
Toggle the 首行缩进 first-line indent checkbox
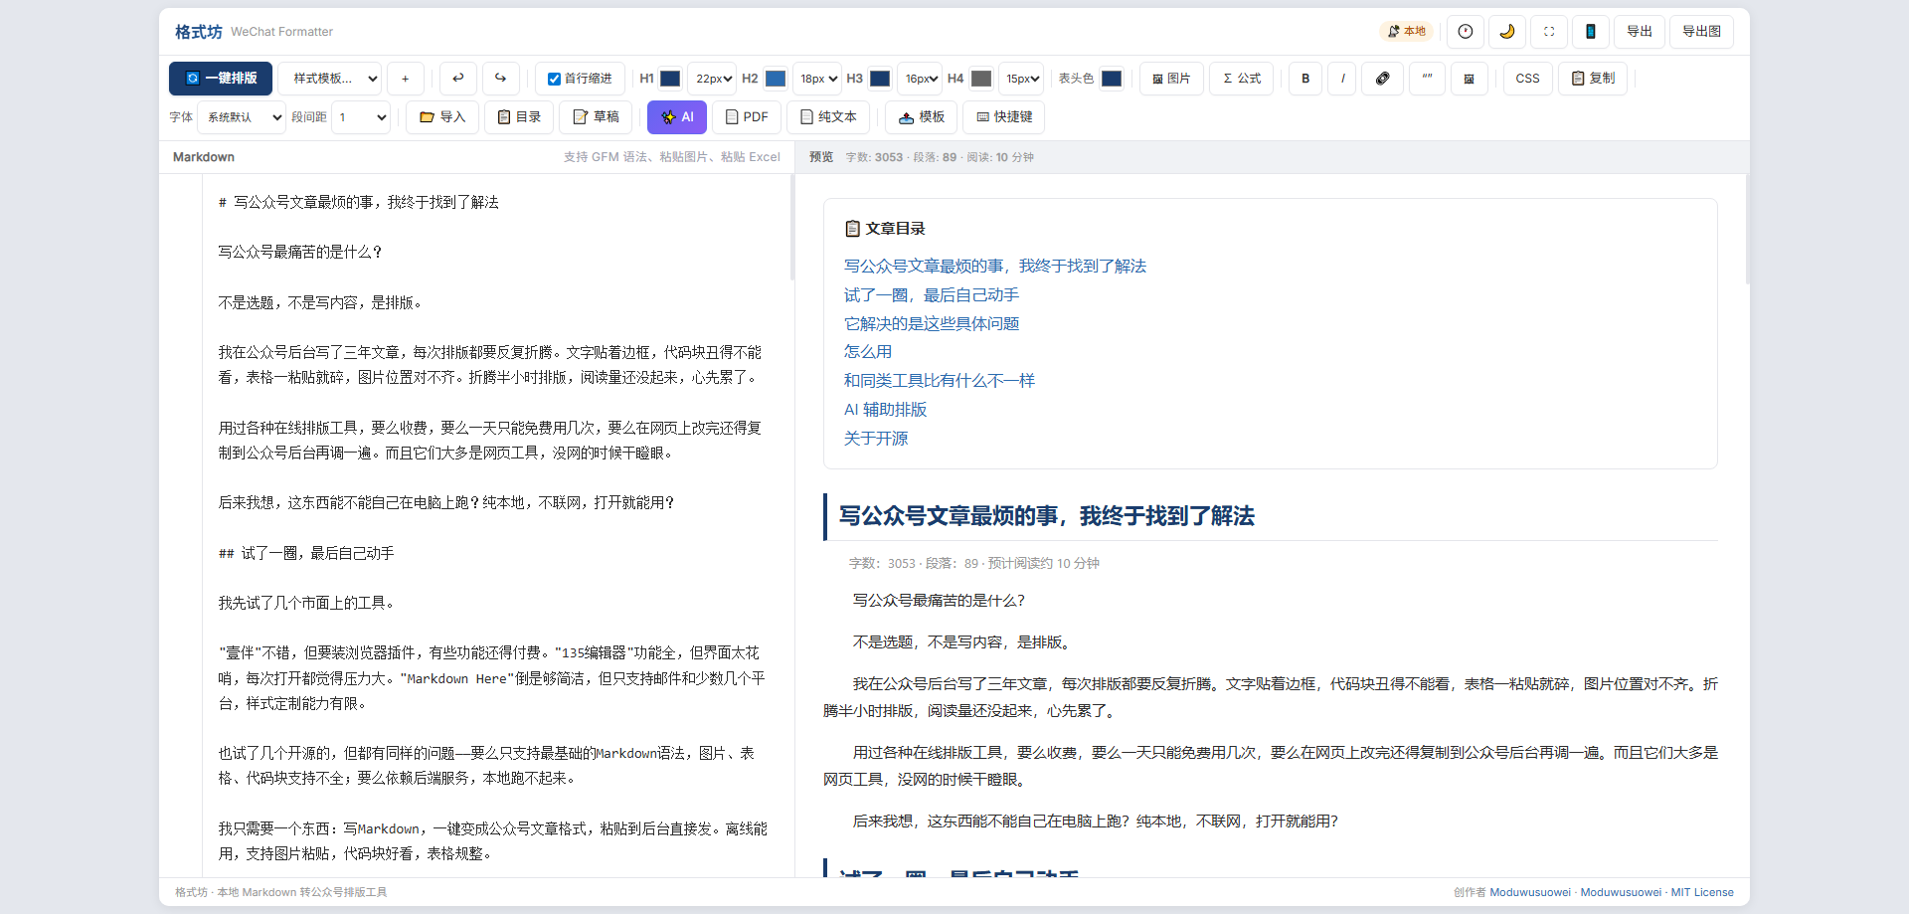click(554, 79)
